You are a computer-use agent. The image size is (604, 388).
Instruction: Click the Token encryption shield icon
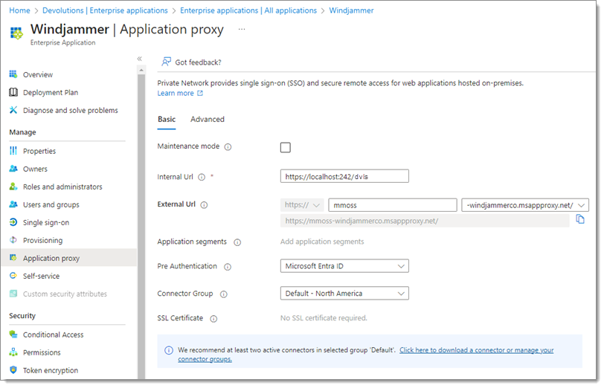13,370
